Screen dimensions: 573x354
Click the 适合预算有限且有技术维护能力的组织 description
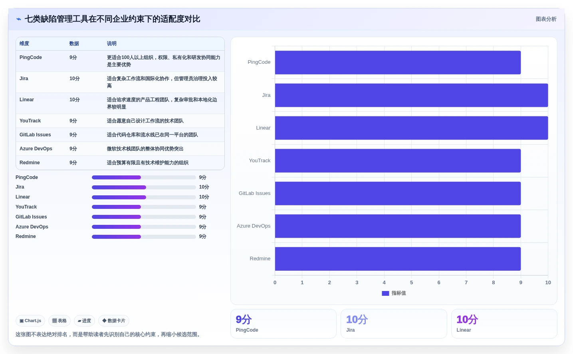click(148, 163)
